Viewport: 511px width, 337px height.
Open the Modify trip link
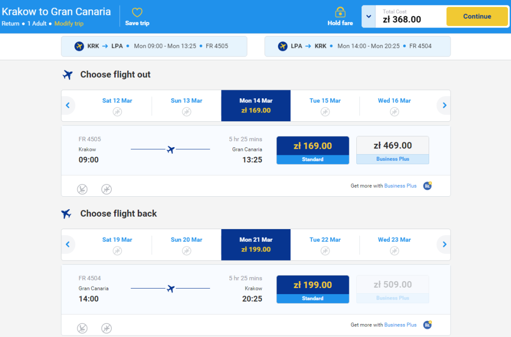69,23
